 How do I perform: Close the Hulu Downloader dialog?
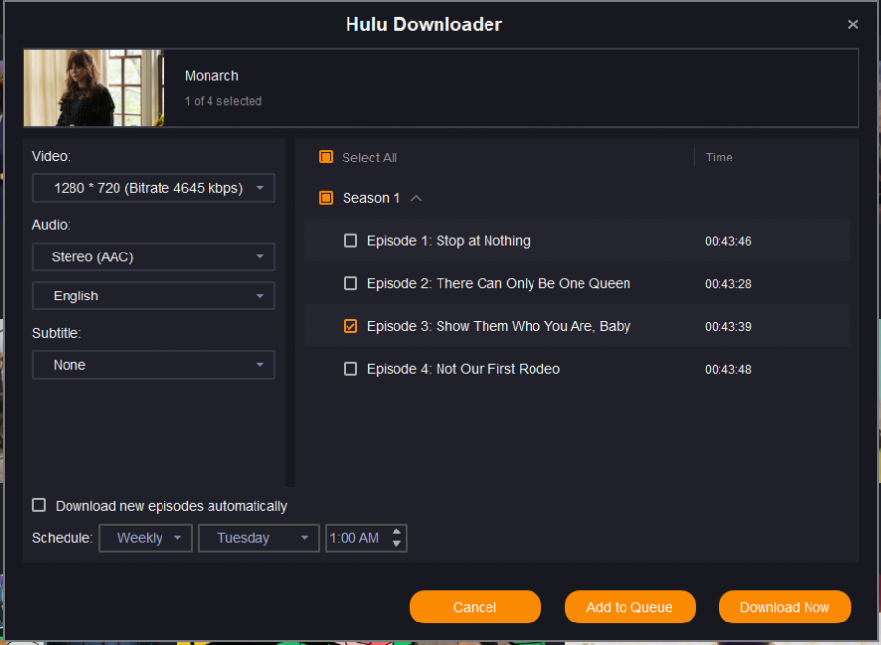(852, 24)
